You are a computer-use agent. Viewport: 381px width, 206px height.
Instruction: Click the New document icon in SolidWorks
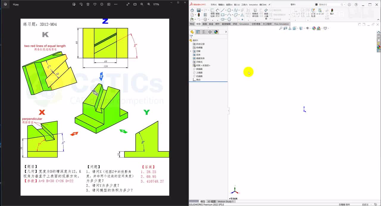pos(192,15)
